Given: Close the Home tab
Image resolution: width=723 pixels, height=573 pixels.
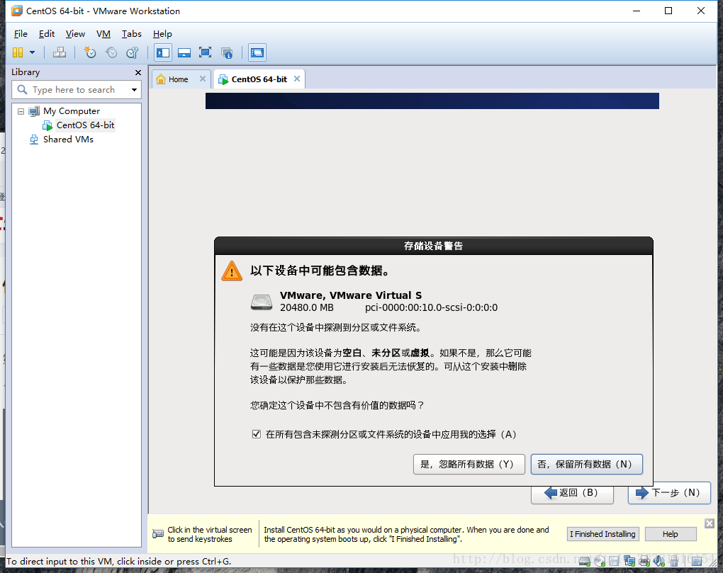Looking at the screenshot, I should point(203,79).
